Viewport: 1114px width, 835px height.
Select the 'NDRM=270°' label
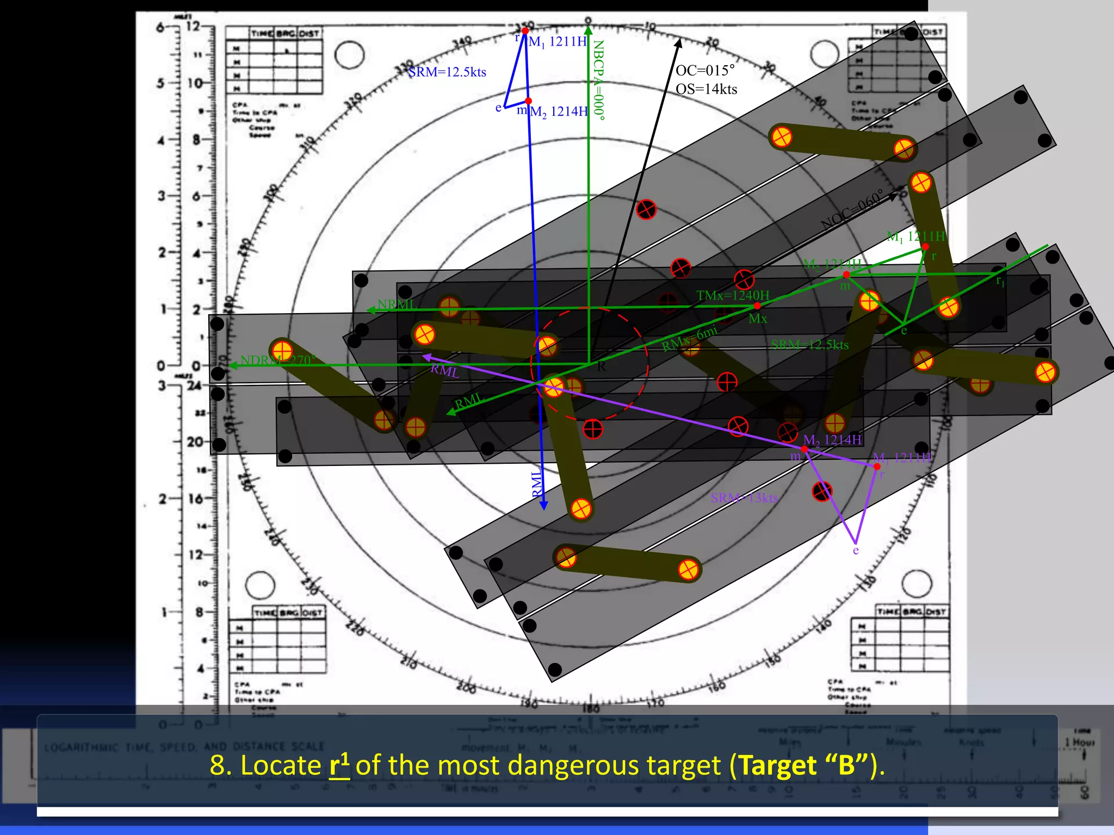point(278,360)
